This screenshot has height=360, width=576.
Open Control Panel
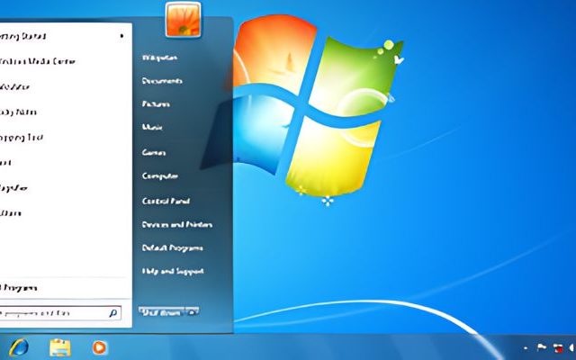166,201
